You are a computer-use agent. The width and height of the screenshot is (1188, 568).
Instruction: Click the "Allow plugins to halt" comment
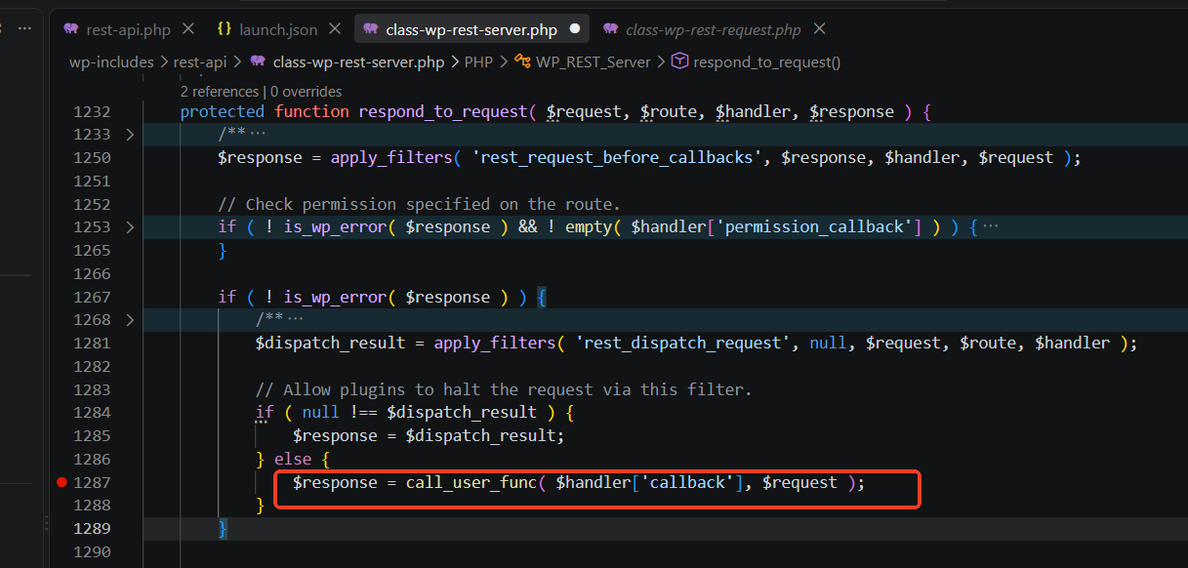504,389
